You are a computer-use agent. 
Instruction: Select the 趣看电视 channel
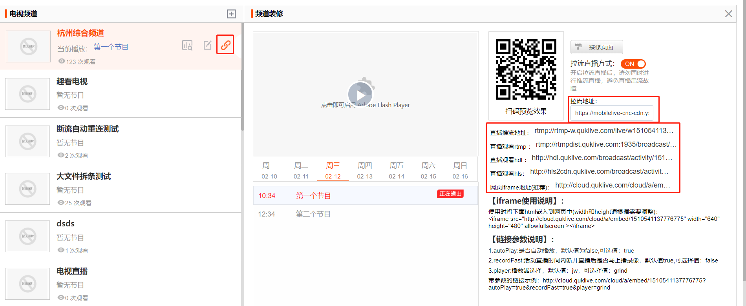point(120,94)
